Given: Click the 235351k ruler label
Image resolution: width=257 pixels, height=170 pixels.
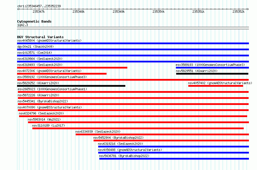Looking at the screenshot, I should pyautogui.click(x=198, y=12).
